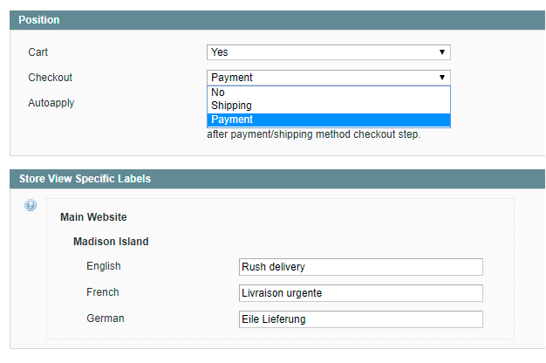
Task: Click the German field with Eile Lieferung
Action: point(360,319)
